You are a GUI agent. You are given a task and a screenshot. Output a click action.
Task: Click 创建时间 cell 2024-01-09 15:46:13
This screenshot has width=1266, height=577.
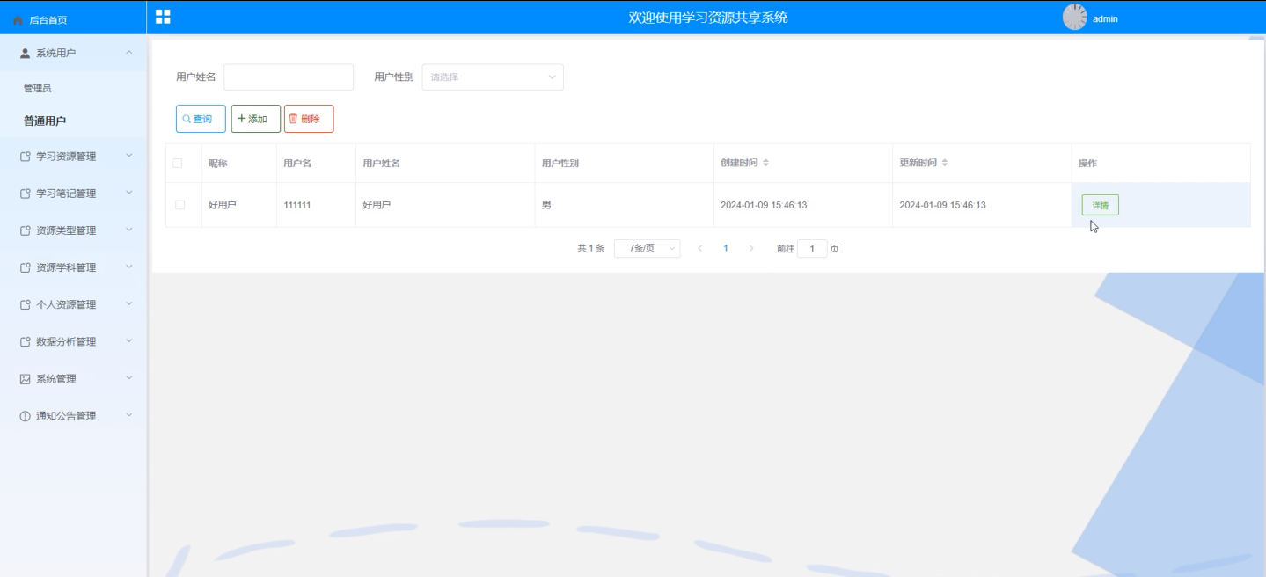[764, 205]
